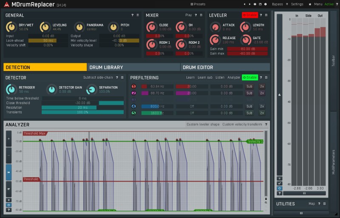340x218 pixels.
Task: Pause the analyzer display
Action: pyautogui.click(x=9, y=200)
